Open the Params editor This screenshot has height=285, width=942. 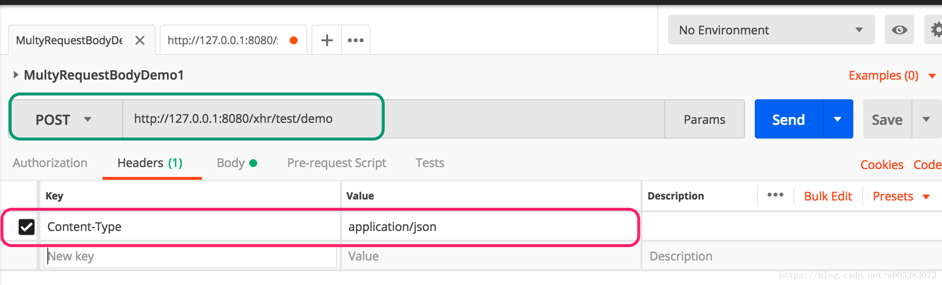coord(705,119)
